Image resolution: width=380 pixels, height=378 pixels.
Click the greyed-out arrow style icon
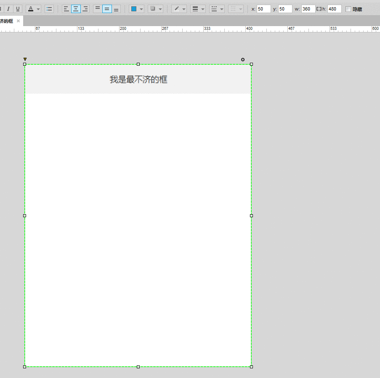[233, 9]
